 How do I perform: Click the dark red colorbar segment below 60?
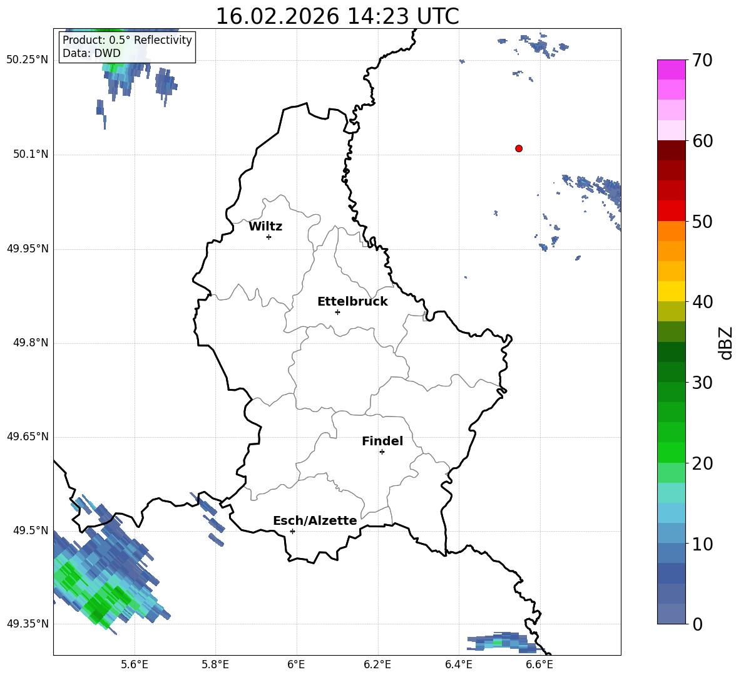tap(671, 150)
